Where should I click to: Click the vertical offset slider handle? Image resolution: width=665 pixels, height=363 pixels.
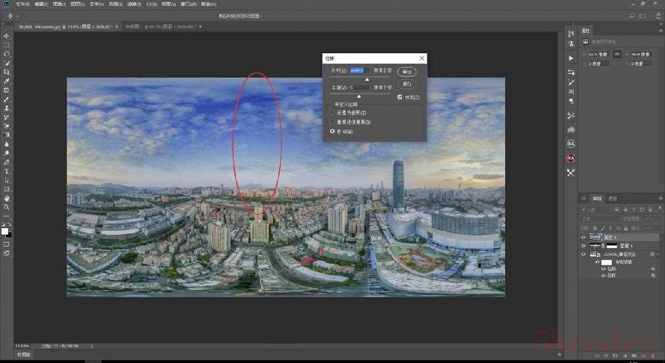coord(358,97)
